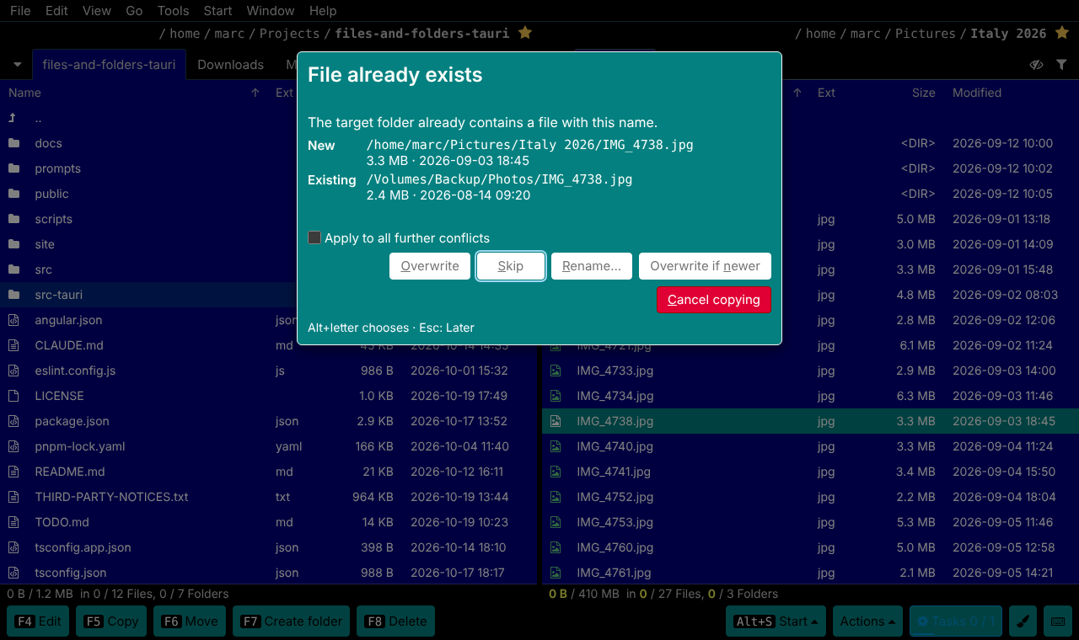Click the src folder icon
1079x640 pixels.
coord(13,269)
